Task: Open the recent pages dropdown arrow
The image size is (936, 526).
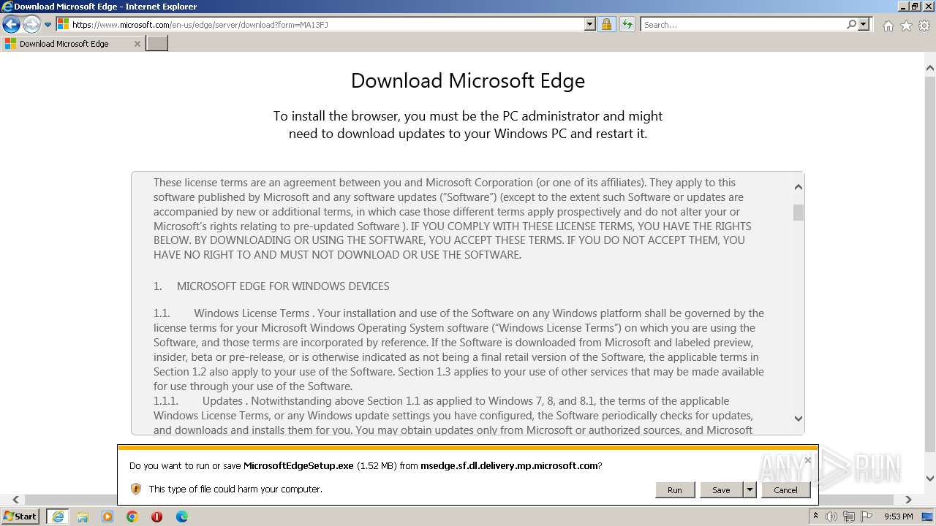Action: point(48,25)
